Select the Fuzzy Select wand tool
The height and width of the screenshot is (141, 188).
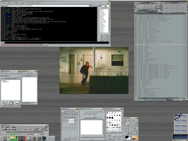134,123
